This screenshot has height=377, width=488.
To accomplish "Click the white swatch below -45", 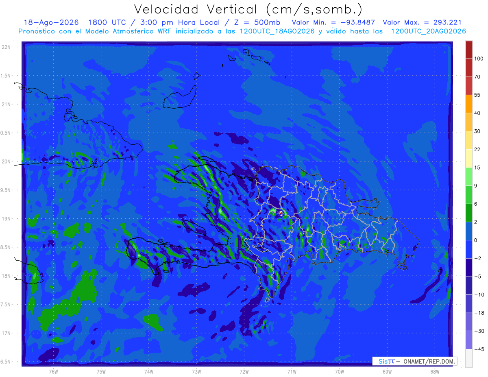I will (x=469, y=358).
